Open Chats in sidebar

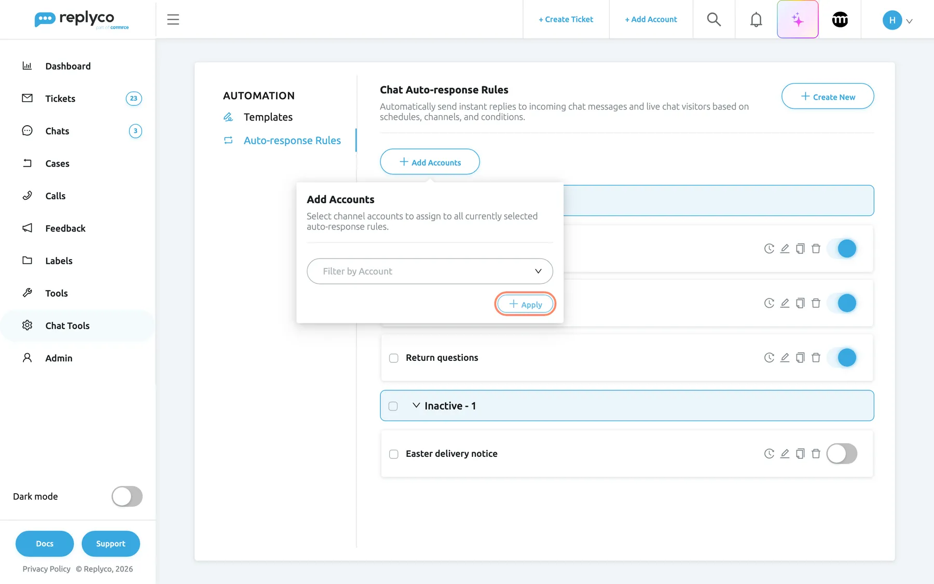78,131
